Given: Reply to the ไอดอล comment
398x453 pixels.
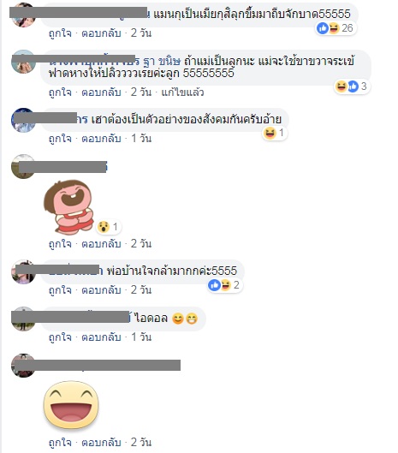Looking at the screenshot, I should (101, 337).
